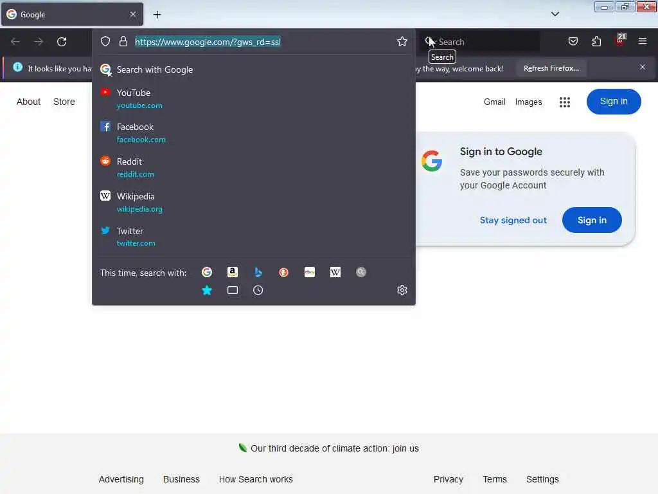Search this time with Bing icon
658x494 pixels.
(x=258, y=272)
